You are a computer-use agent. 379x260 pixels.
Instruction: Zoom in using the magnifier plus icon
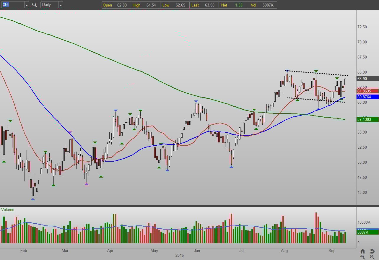click(363, 257)
